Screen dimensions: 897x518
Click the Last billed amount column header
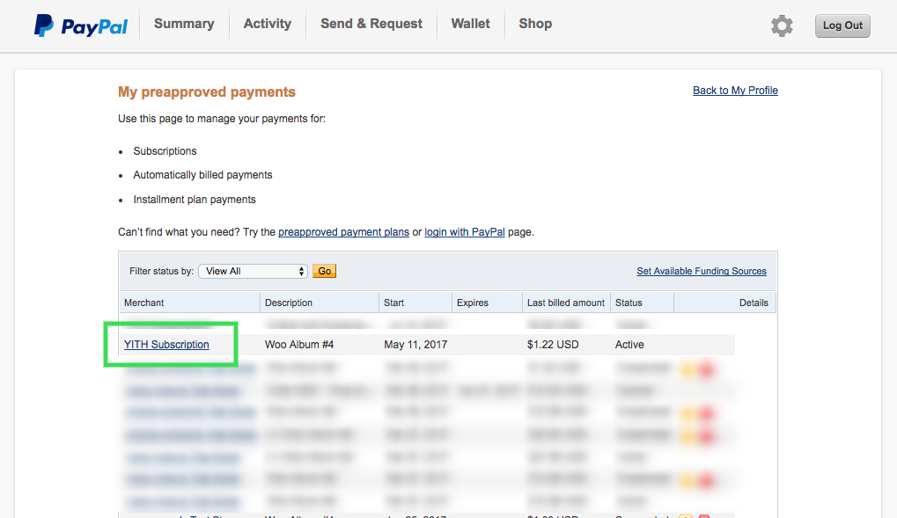pos(566,303)
